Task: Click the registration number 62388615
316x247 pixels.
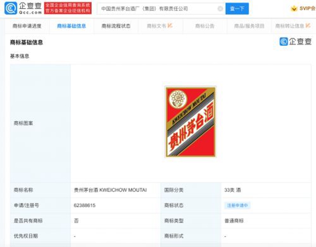Action: click(84, 205)
